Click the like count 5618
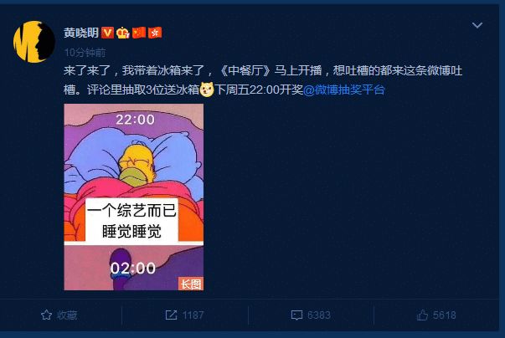This screenshot has height=338, width=505. click(x=445, y=315)
